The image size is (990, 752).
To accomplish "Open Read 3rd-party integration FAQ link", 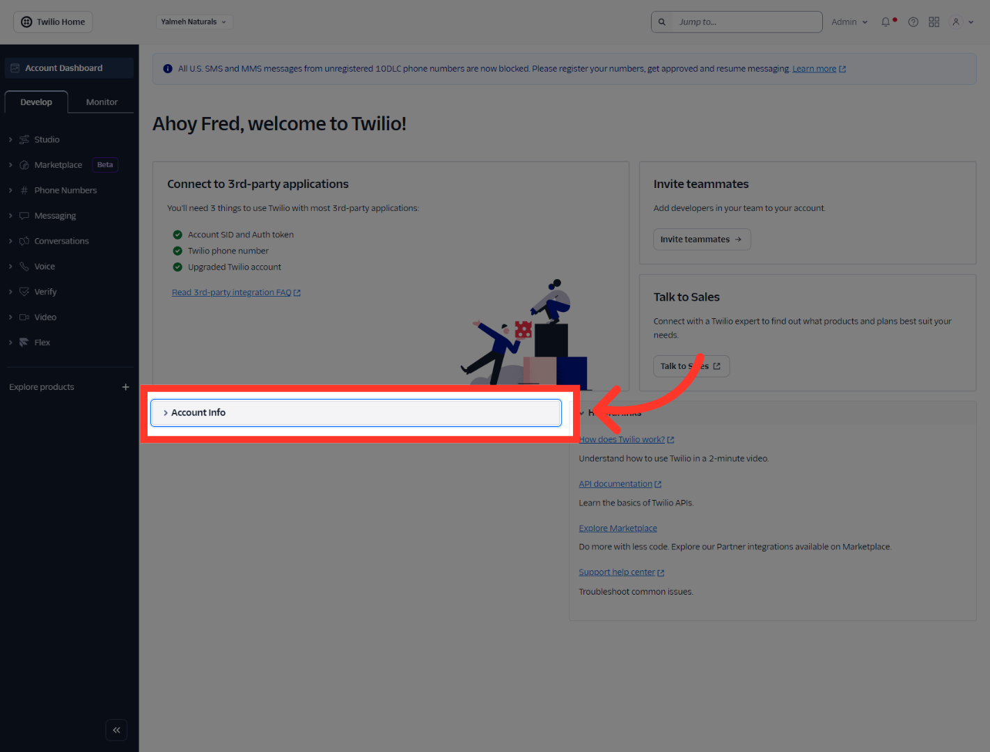I will click(236, 292).
